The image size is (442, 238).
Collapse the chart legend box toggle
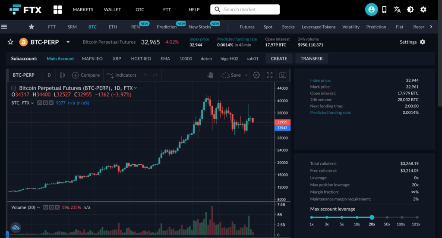point(13,88)
